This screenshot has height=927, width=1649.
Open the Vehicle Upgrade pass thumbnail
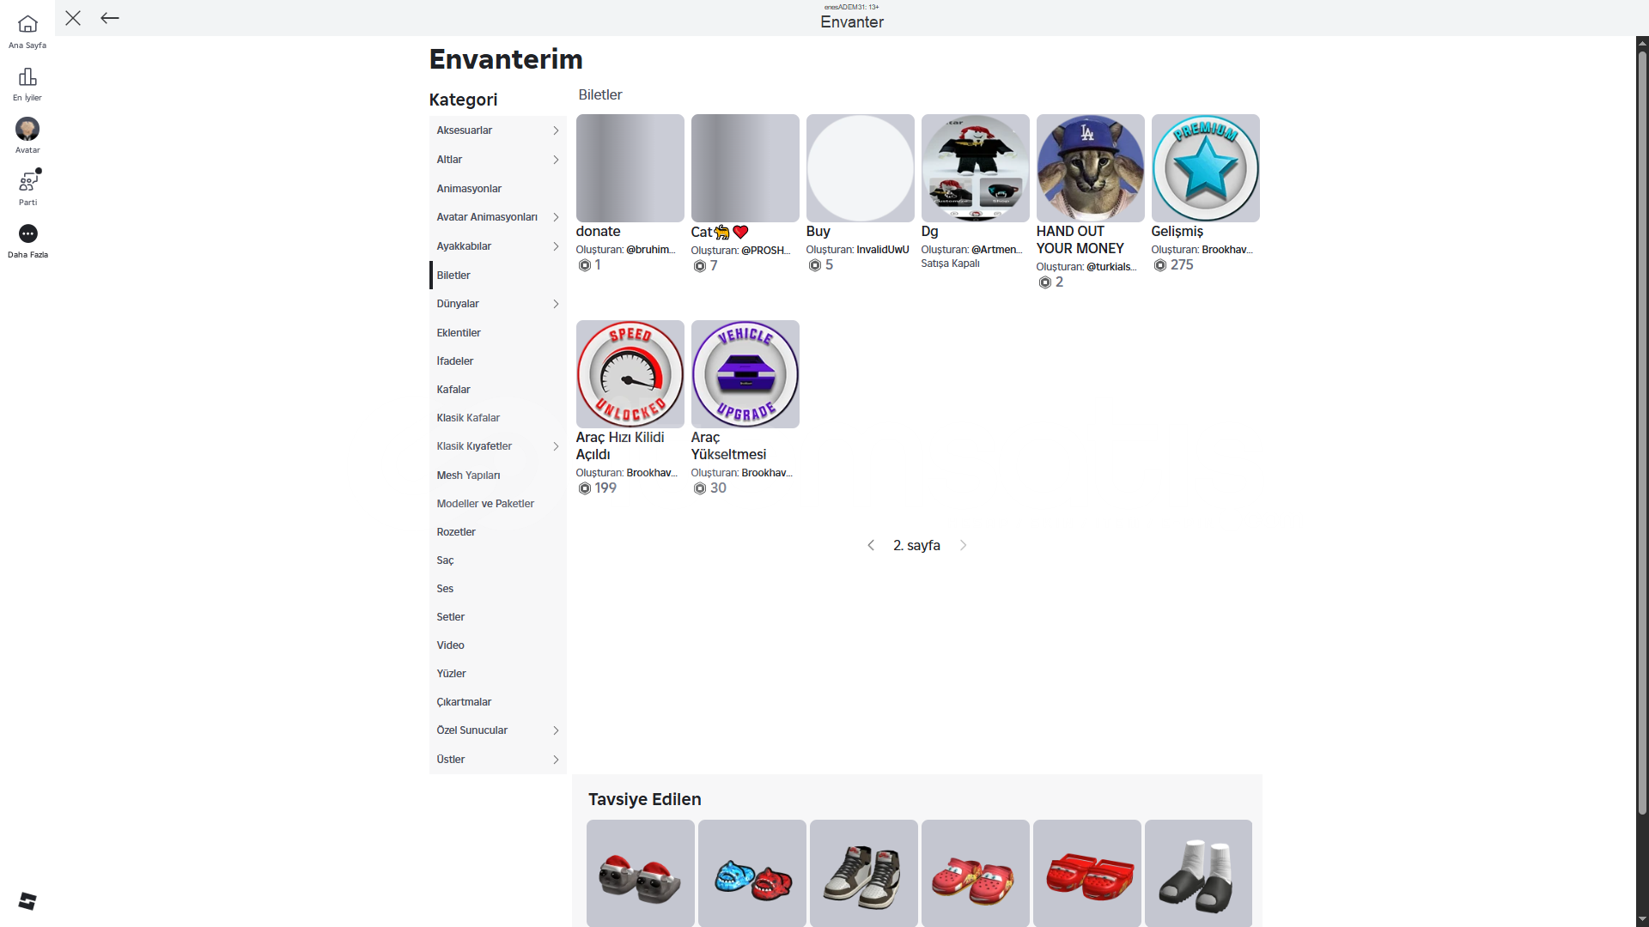[x=745, y=374]
